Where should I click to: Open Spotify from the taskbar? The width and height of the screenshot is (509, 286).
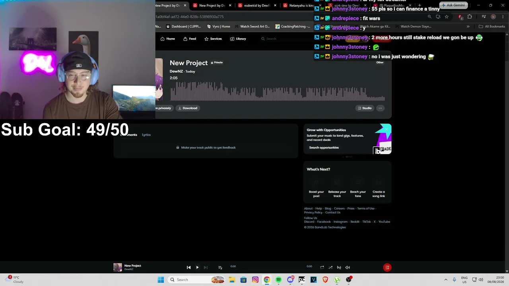pyautogui.click(x=278, y=280)
